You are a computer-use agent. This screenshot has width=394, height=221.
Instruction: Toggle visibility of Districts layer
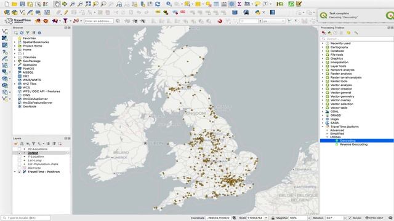[19, 168]
